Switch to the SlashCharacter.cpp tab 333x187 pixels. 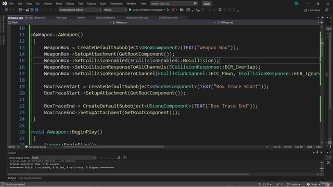[137, 18]
